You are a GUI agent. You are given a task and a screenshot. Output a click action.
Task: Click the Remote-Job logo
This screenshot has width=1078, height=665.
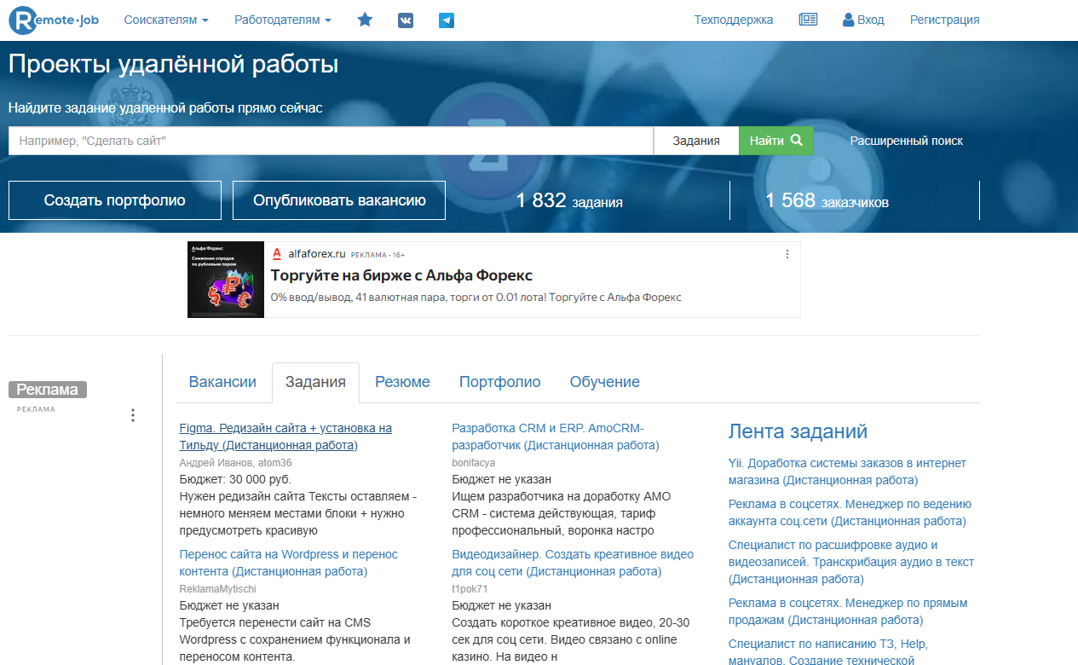(54, 20)
